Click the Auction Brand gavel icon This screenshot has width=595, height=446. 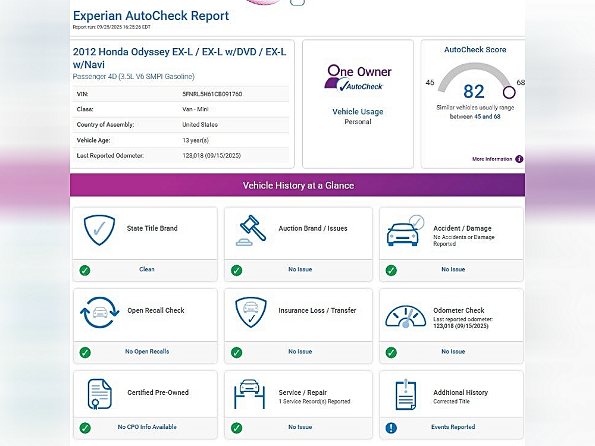[x=250, y=231]
